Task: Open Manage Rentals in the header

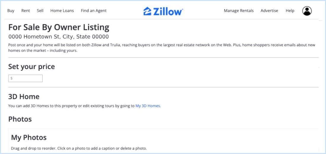Action: tap(239, 11)
